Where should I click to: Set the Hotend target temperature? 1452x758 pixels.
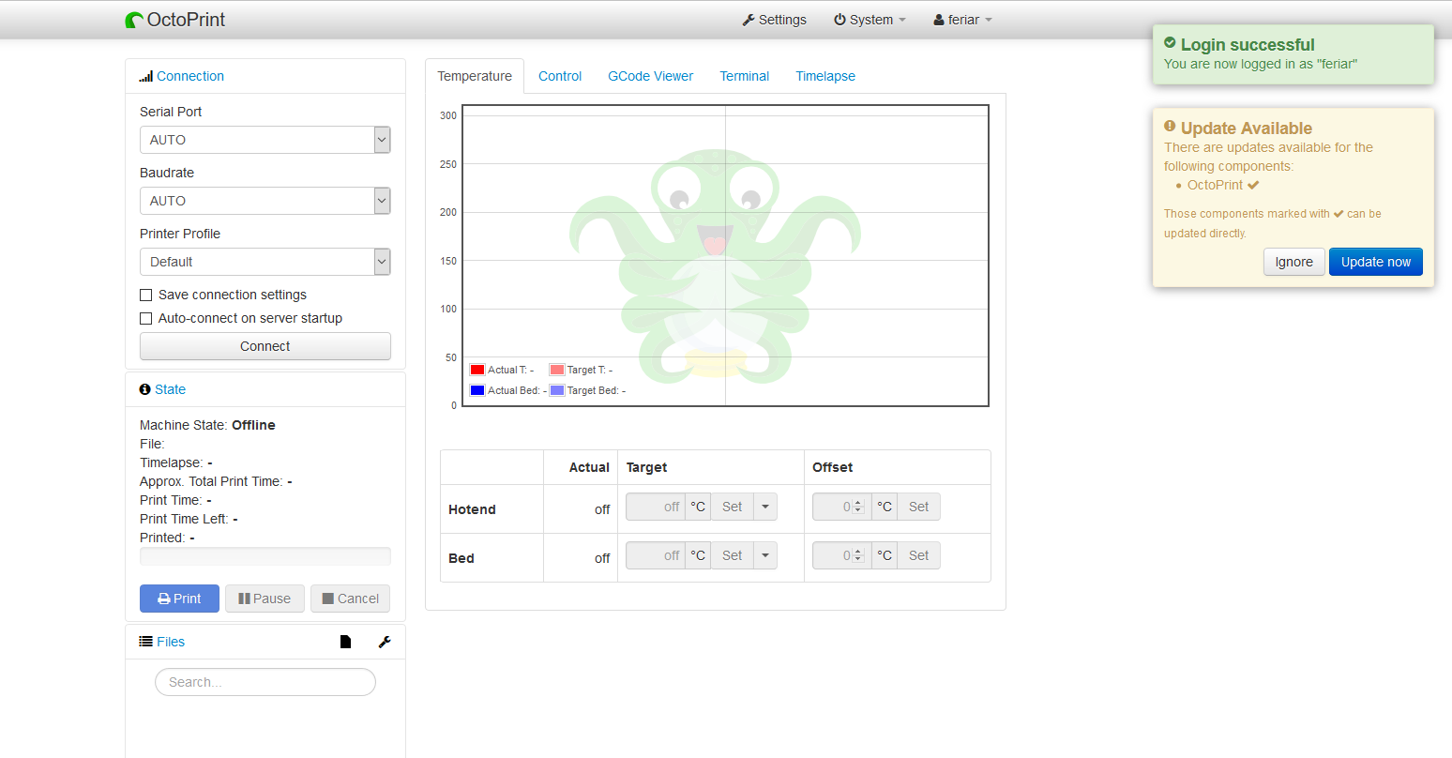[x=732, y=507]
